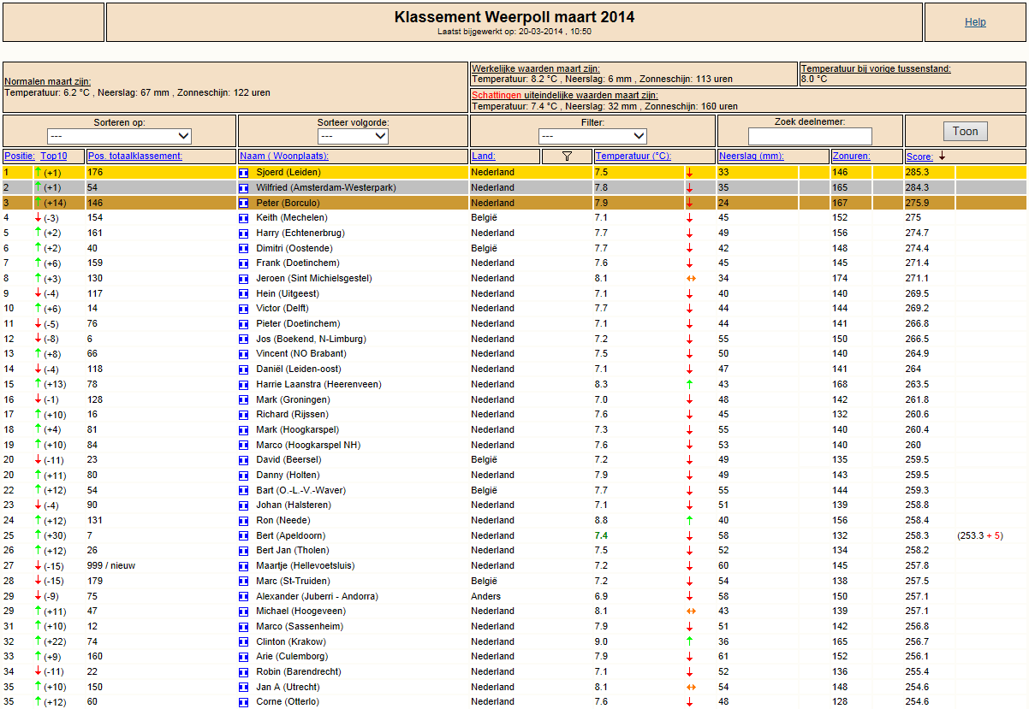This screenshot has height=709, width=1029.
Task: Click the 'Zoek deelnemer' search field
Action: coord(810,136)
